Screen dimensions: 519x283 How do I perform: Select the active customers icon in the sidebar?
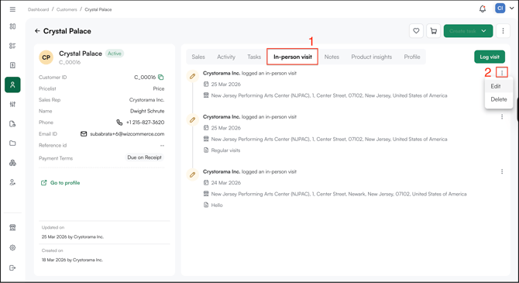(x=12, y=85)
